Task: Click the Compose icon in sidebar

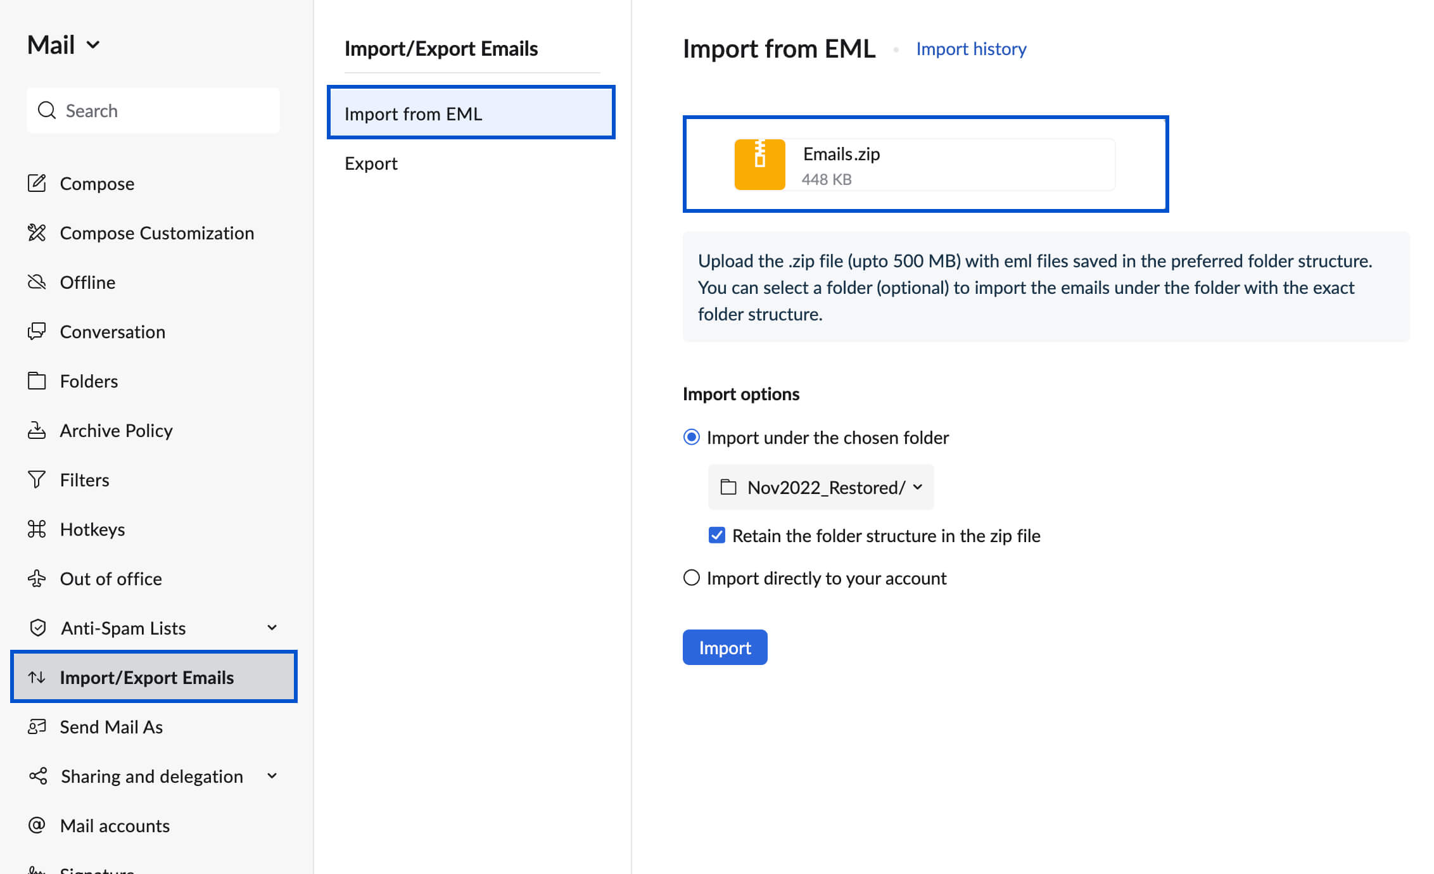Action: 37,182
